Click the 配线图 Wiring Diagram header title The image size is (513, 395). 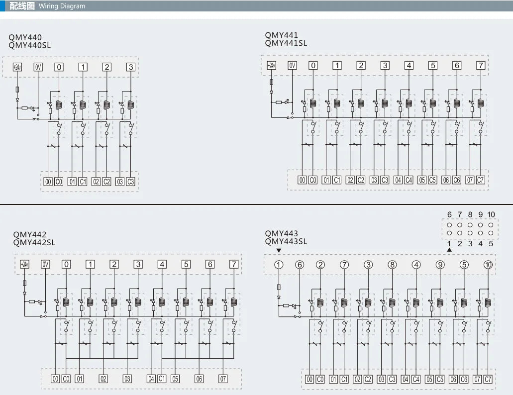[x=47, y=6]
